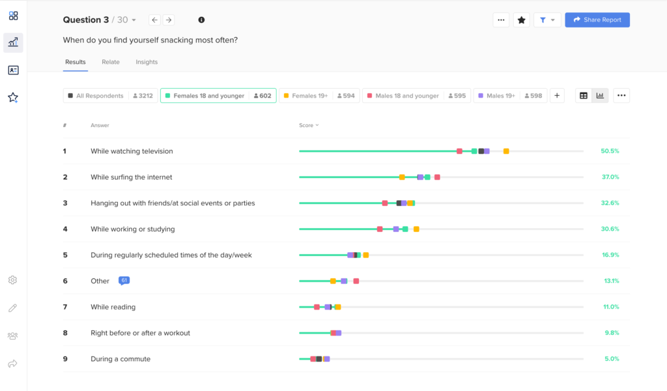Switch to chart view

pyautogui.click(x=600, y=96)
